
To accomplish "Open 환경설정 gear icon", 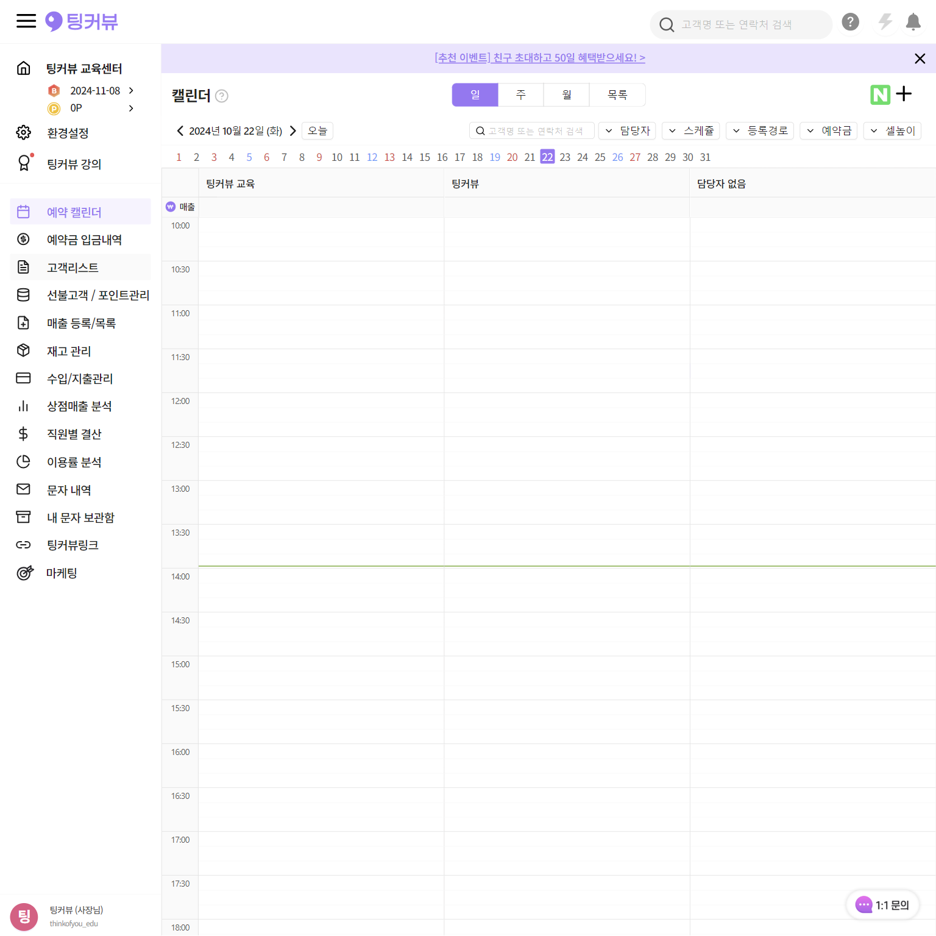I will [x=24, y=132].
